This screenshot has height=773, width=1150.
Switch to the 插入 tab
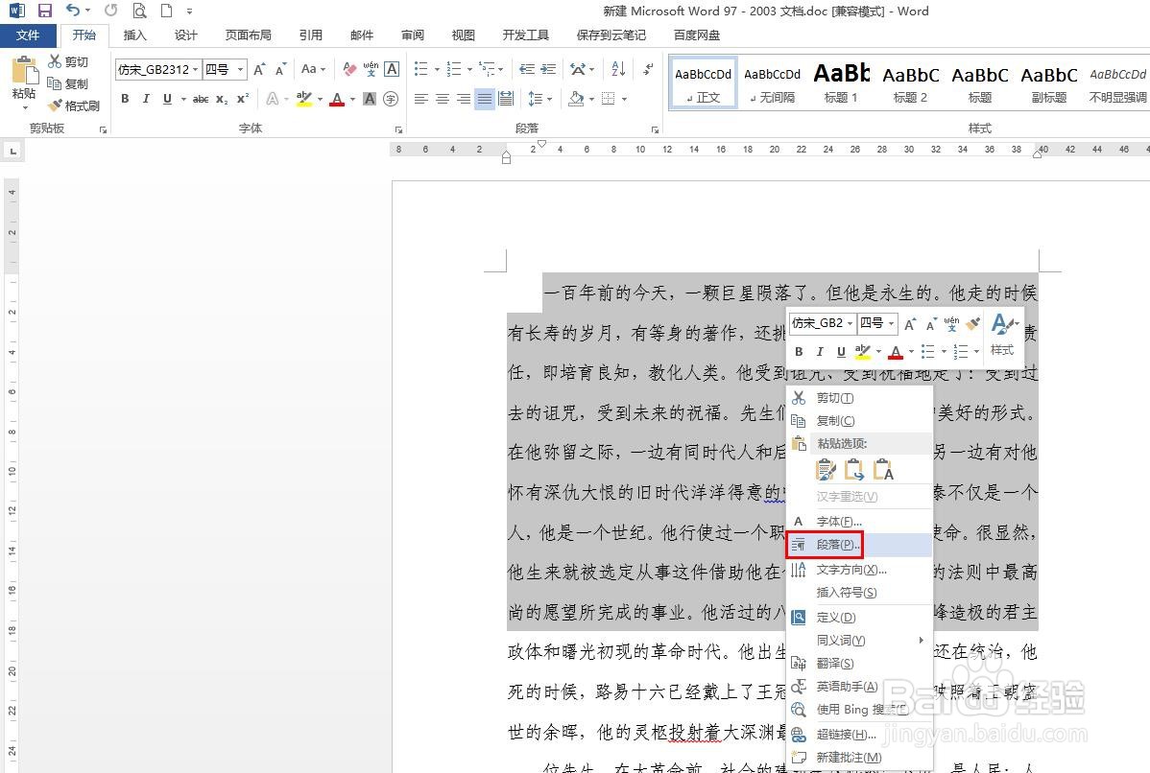135,35
